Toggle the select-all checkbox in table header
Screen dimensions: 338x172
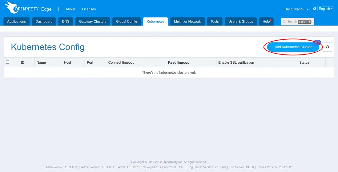point(8,62)
